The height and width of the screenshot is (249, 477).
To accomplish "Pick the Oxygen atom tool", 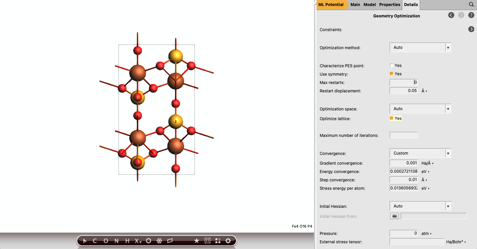I will click(106, 241).
